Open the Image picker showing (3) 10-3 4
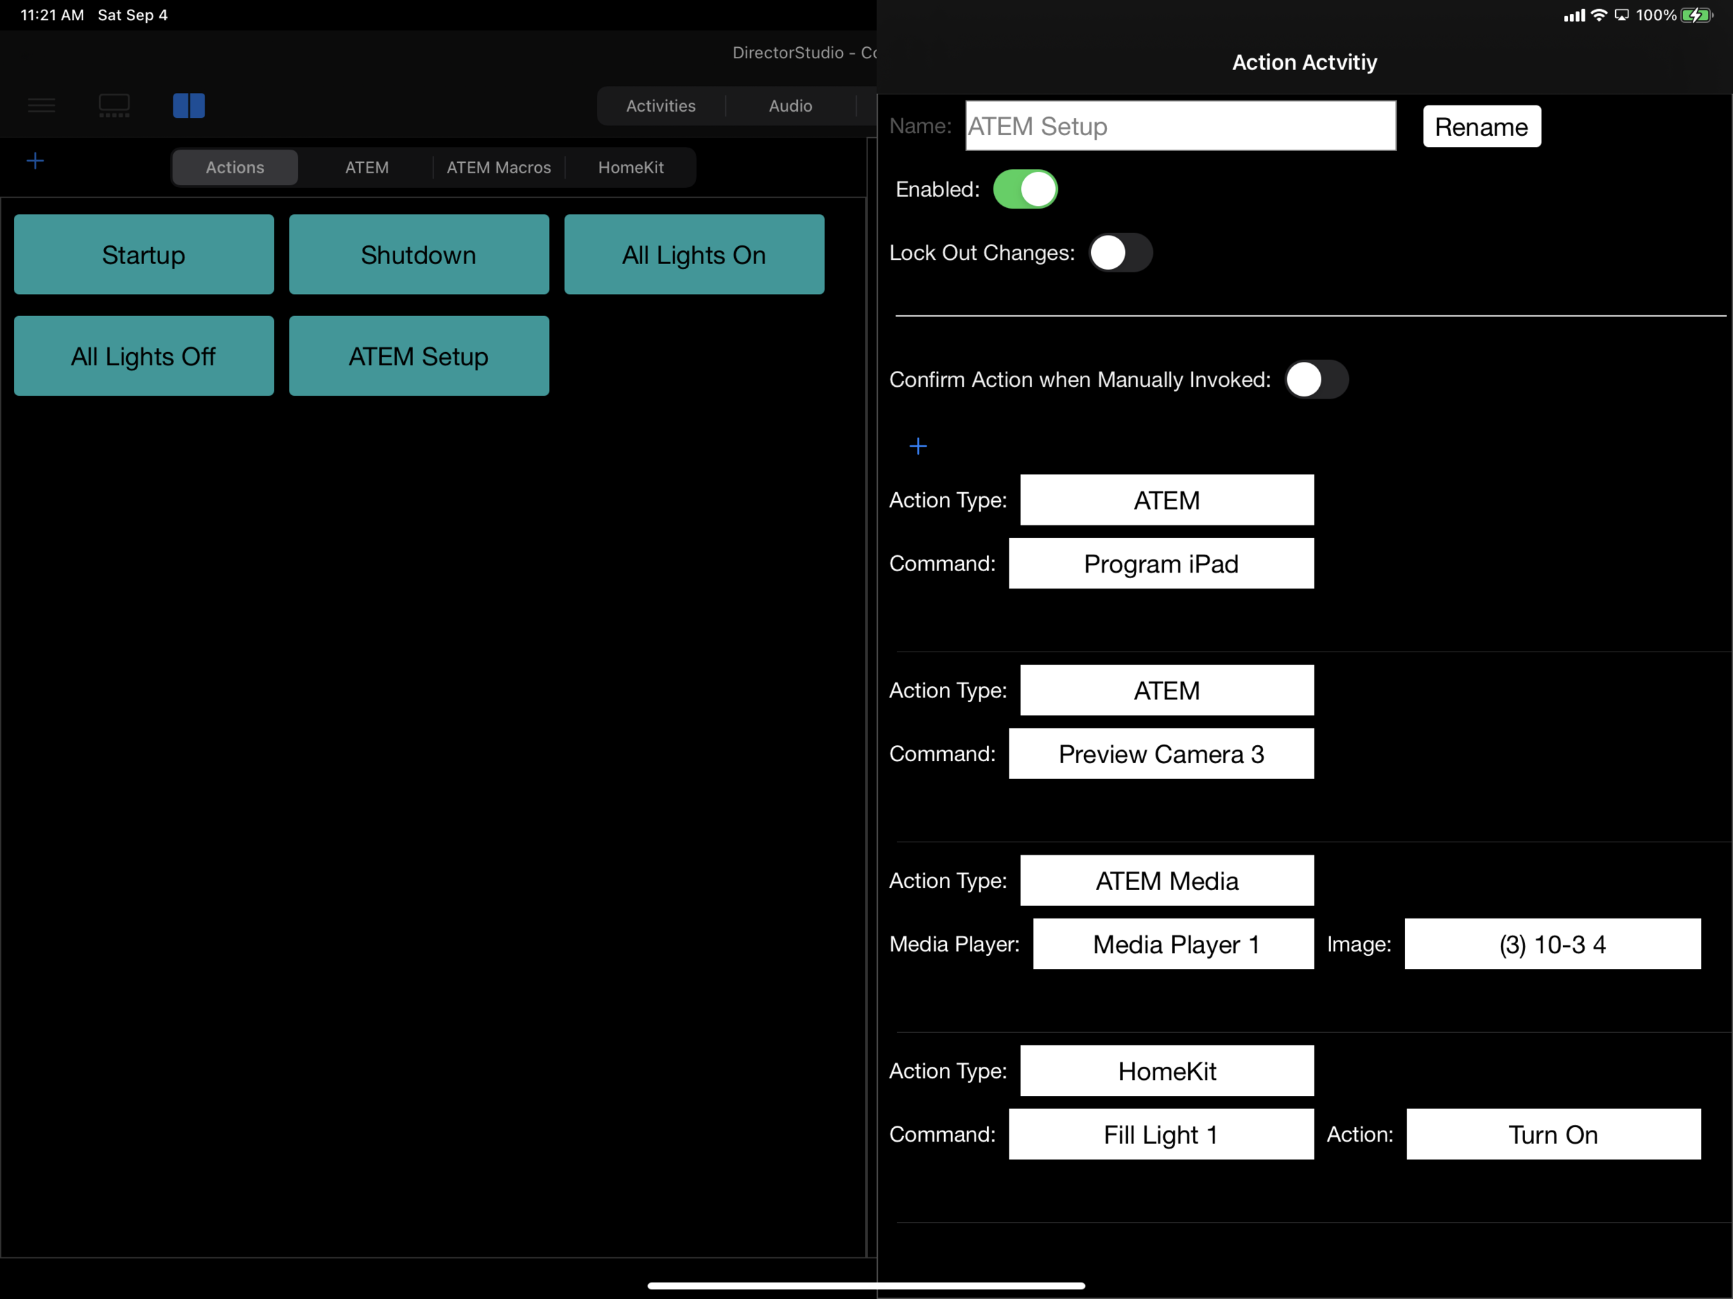The image size is (1733, 1299). pyautogui.click(x=1552, y=944)
